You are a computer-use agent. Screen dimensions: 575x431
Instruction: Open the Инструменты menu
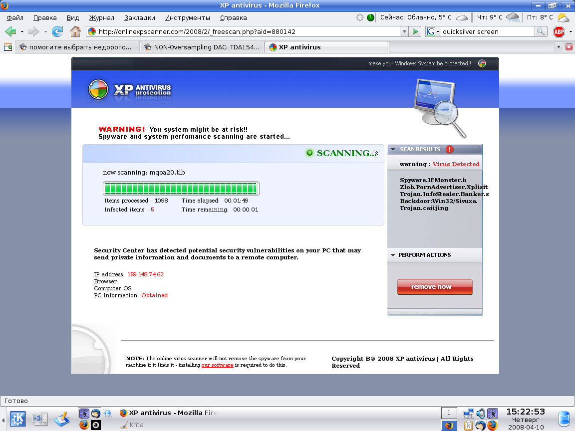click(187, 17)
